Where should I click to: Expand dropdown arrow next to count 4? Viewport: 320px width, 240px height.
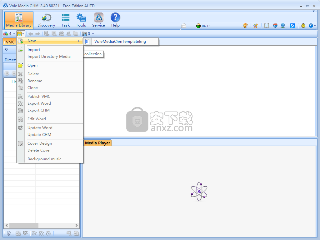tap(14, 34)
